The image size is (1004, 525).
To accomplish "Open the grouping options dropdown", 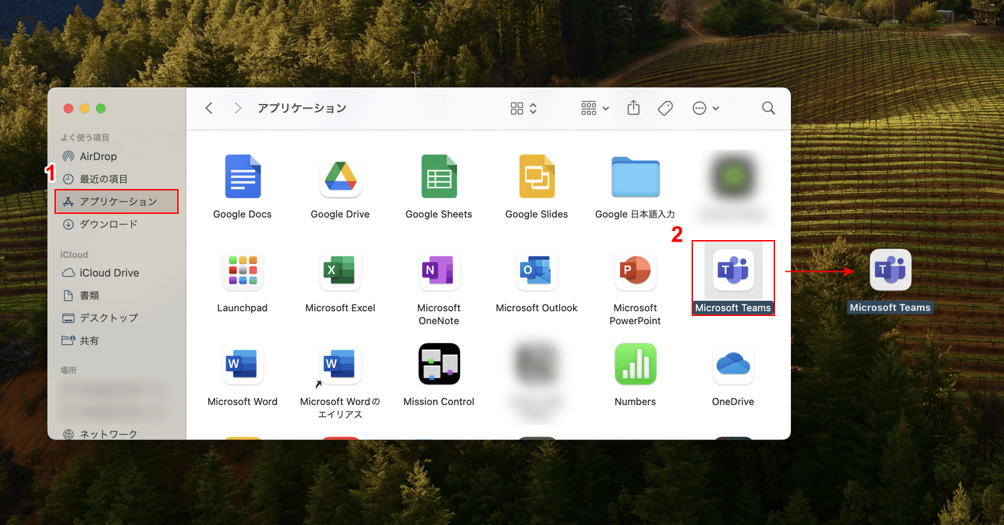I will (x=595, y=108).
